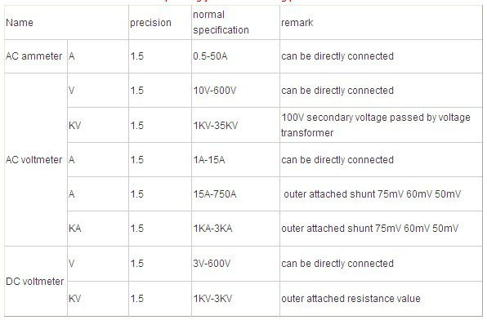This screenshot has height=320, width=487.
Task: Click the 100V secondary voltage remark
Action: (376, 125)
